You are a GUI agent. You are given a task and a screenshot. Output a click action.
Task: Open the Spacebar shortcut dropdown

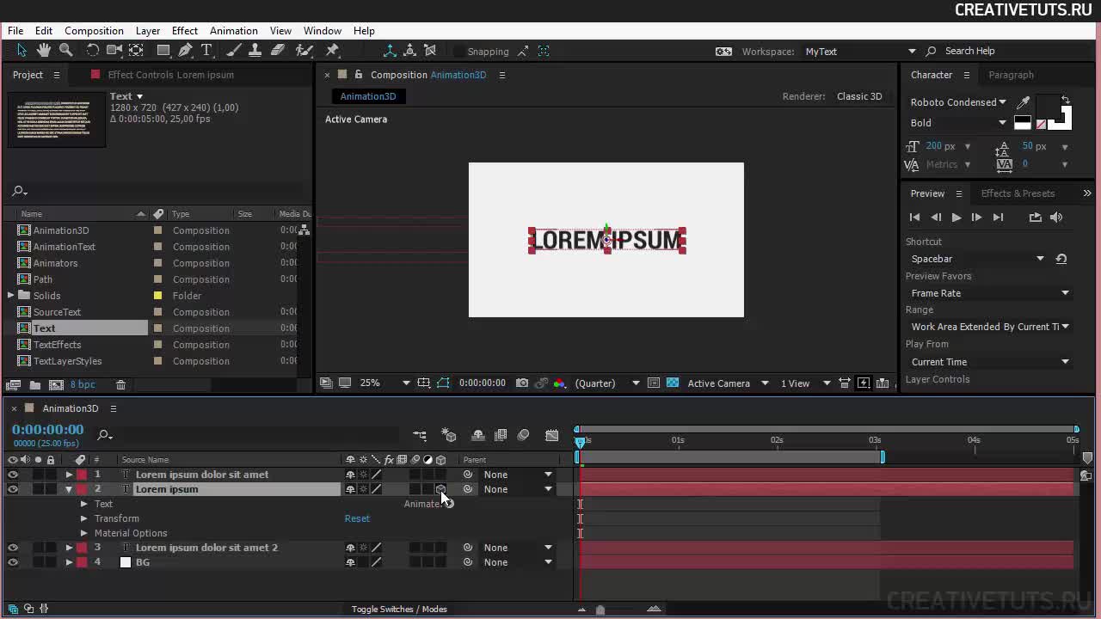point(976,259)
